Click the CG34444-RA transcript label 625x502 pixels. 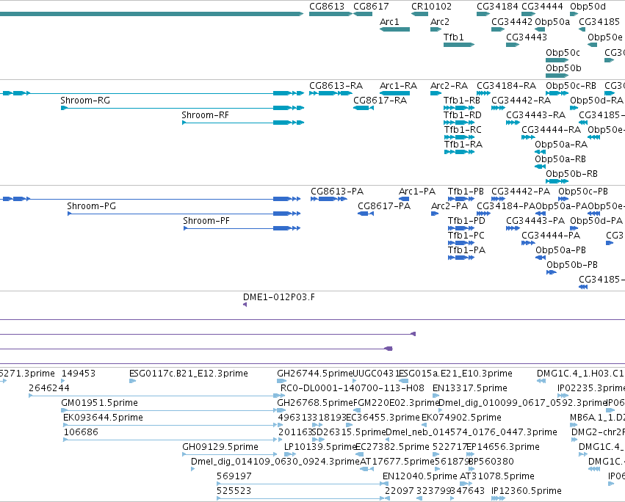click(x=552, y=130)
